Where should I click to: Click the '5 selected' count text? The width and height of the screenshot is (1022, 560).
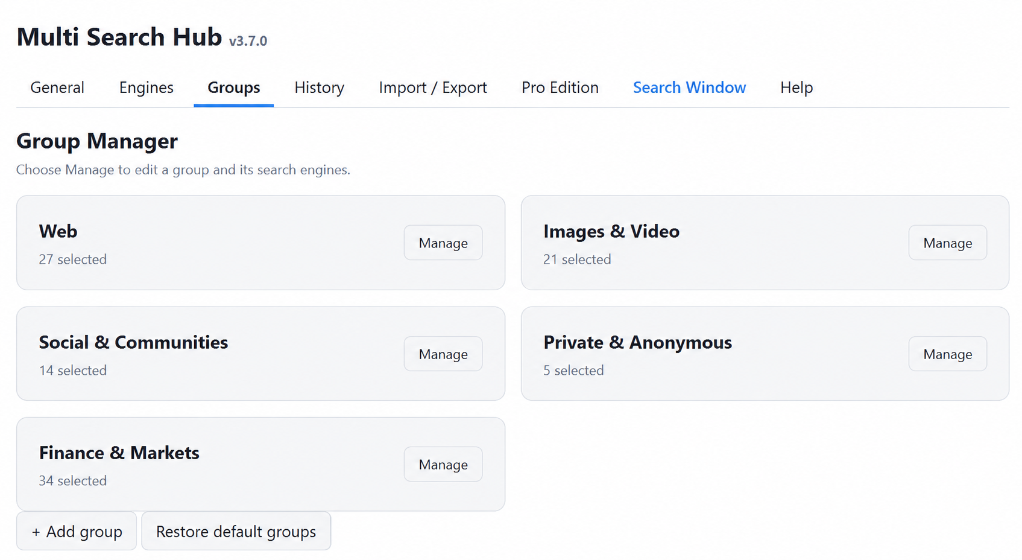573,371
